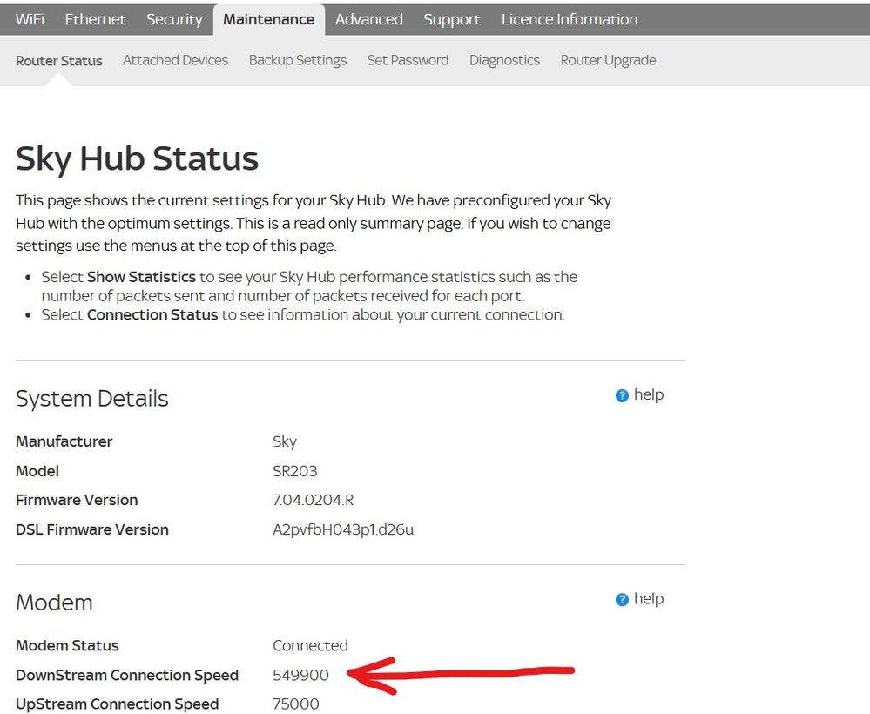Screen dimensions: 870x714
Task: Click bold Connection Status text
Action: click(x=152, y=314)
